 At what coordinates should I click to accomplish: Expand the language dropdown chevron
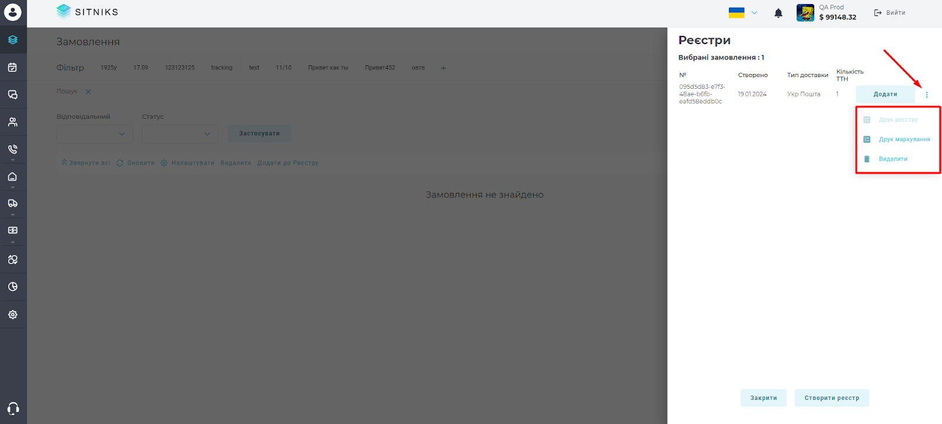754,12
